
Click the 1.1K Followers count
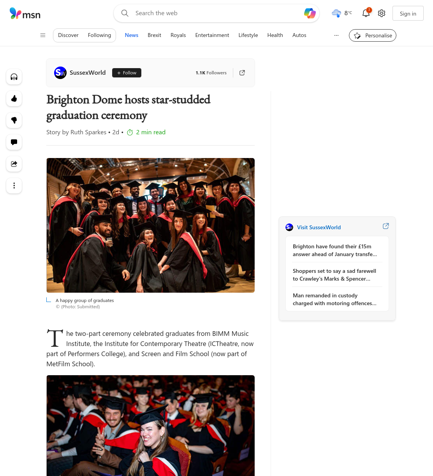pos(211,73)
